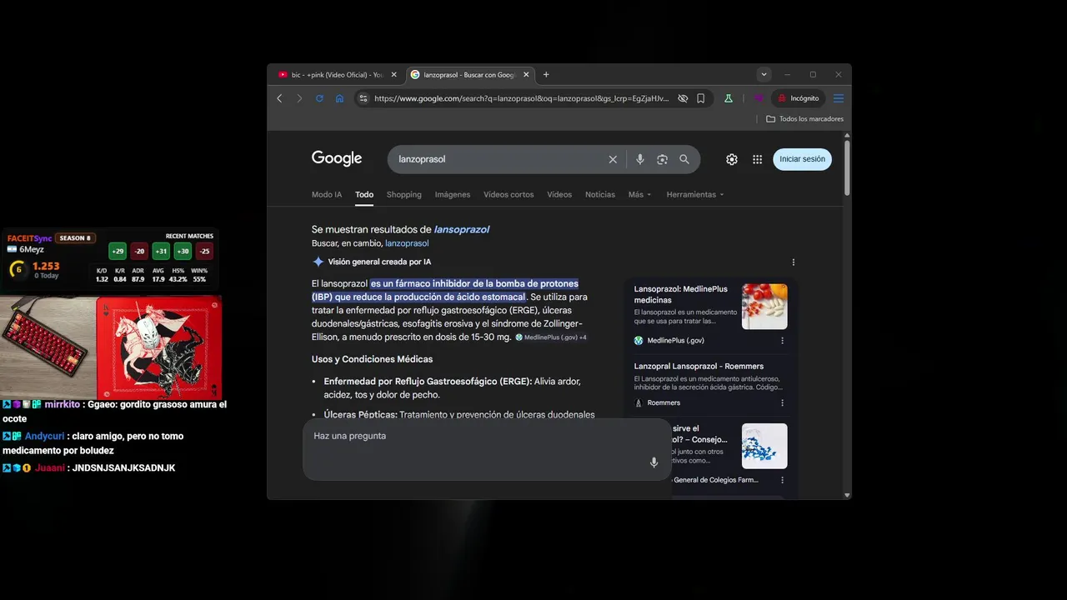This screenshot has width=1067, height=600.
Task: Close the lanzoprasol Google tab
Action: [526, 75]
